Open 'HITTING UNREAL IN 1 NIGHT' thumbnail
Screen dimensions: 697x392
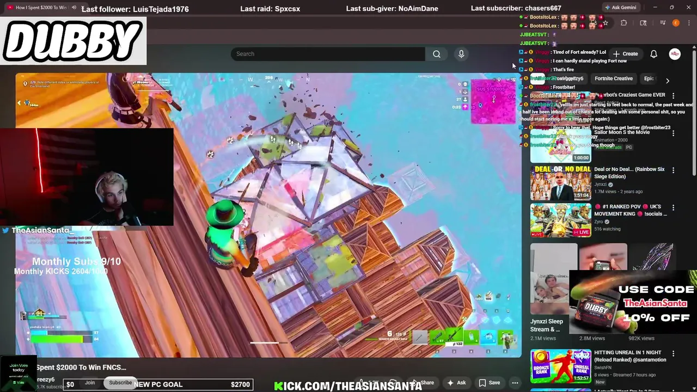pyautogui.click(x=561, y=366)
